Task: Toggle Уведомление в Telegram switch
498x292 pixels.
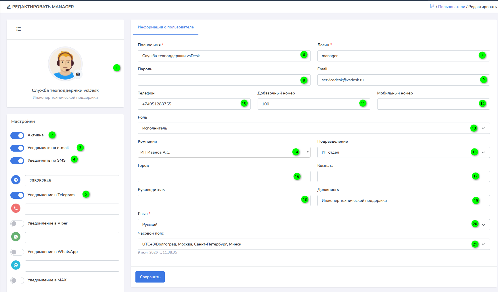Action: click(x=17, y=195)
